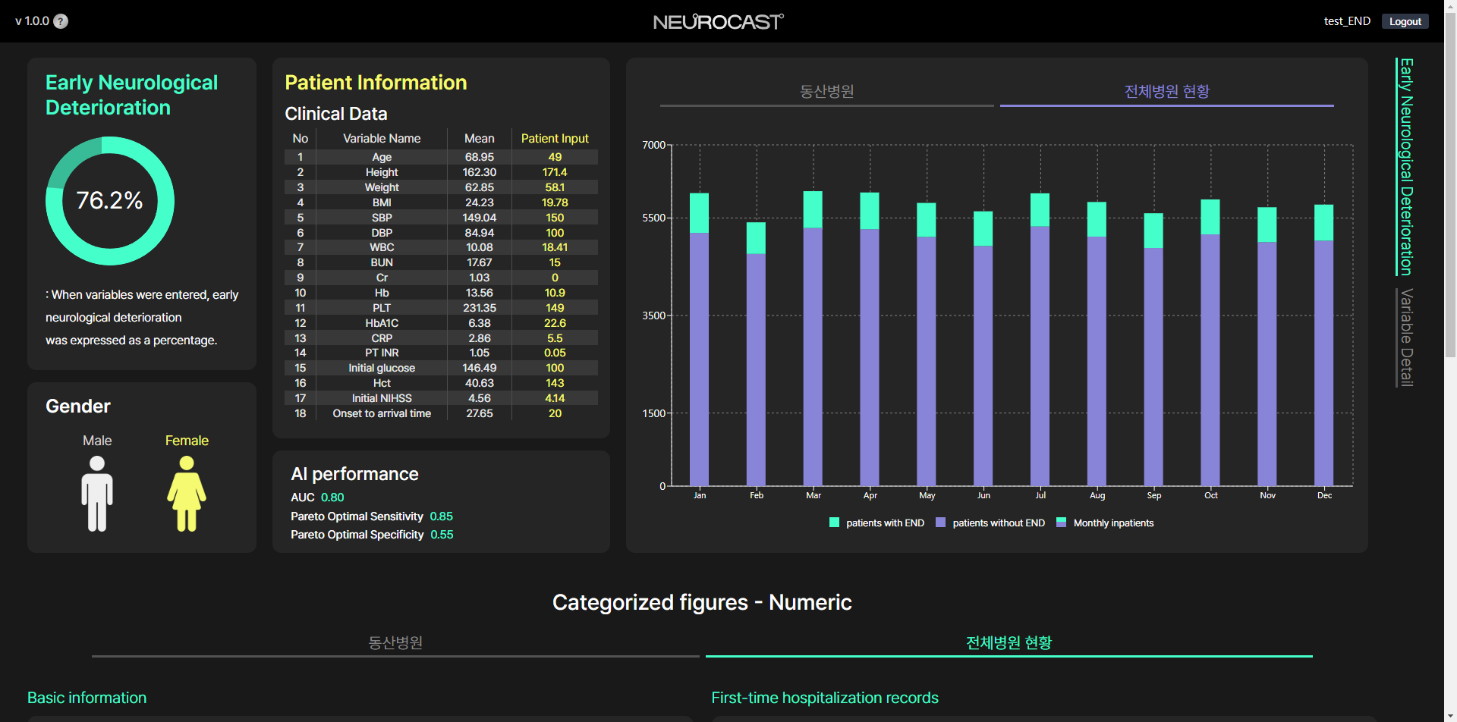Toggle the patients without END legend swatch
Screen dimensions: 1457x722
[x=941, y=523]
